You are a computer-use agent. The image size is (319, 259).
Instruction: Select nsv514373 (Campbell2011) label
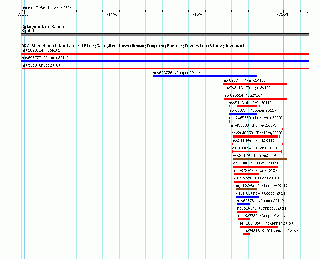pyautogui.click(x=263, y=208)
